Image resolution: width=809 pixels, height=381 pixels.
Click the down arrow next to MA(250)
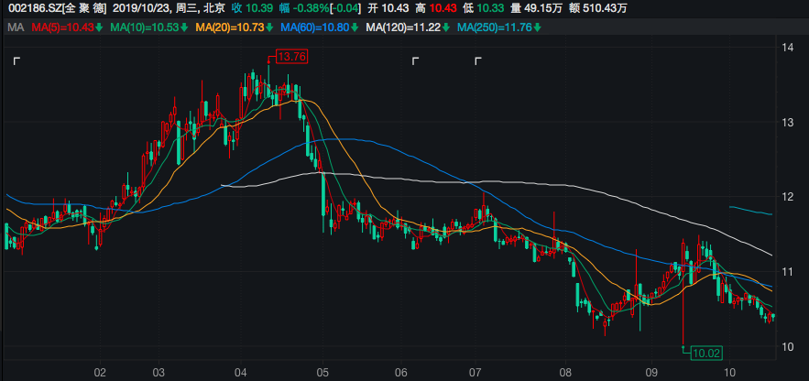coord(537,27)
